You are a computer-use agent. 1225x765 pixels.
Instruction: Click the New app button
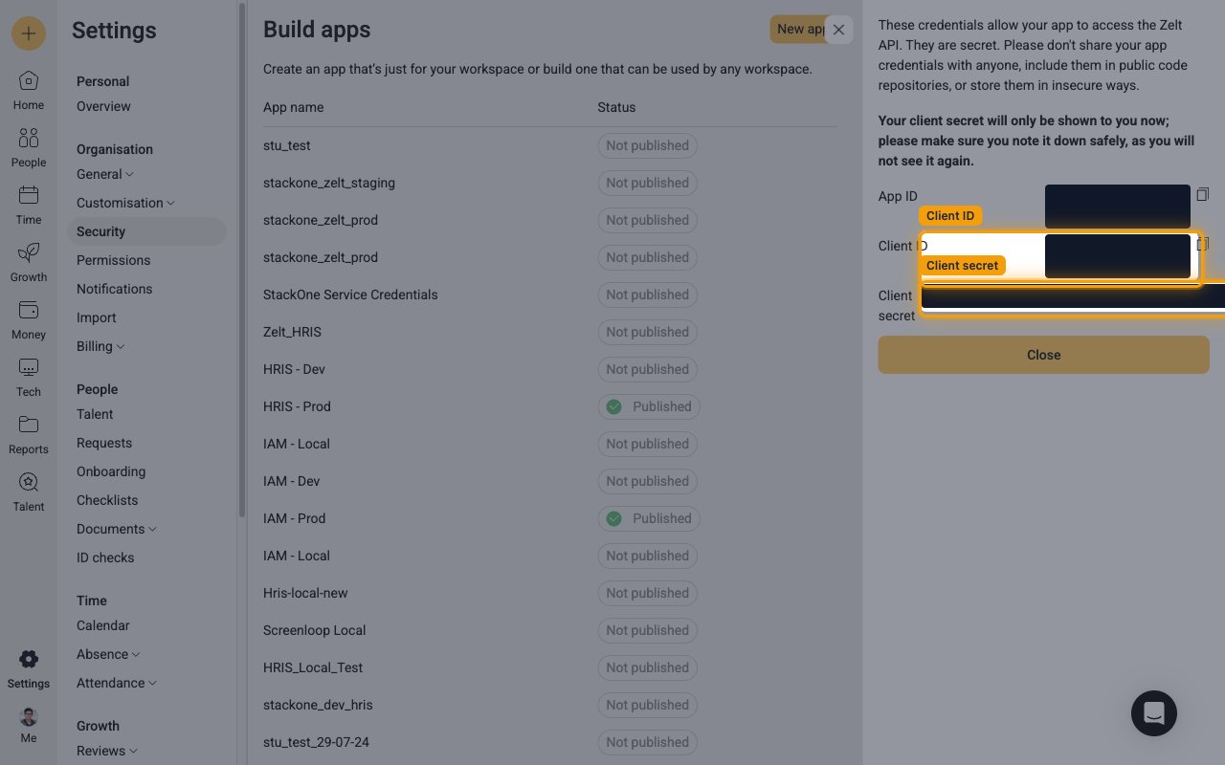point(799,30)
